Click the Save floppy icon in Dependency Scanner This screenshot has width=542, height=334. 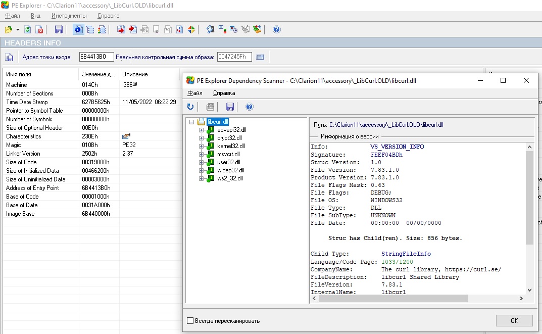pyautogui.click(x=230, y=107)
